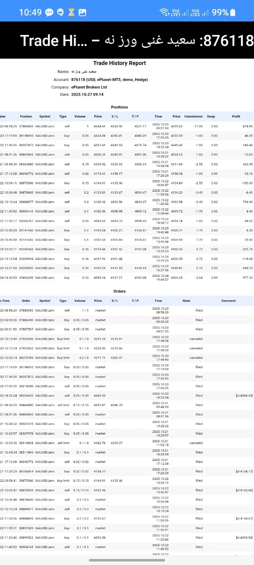This screenshot has width=254, height=565.
Task: Tap the black title bar with account 876118
Action: pos(127,40)
